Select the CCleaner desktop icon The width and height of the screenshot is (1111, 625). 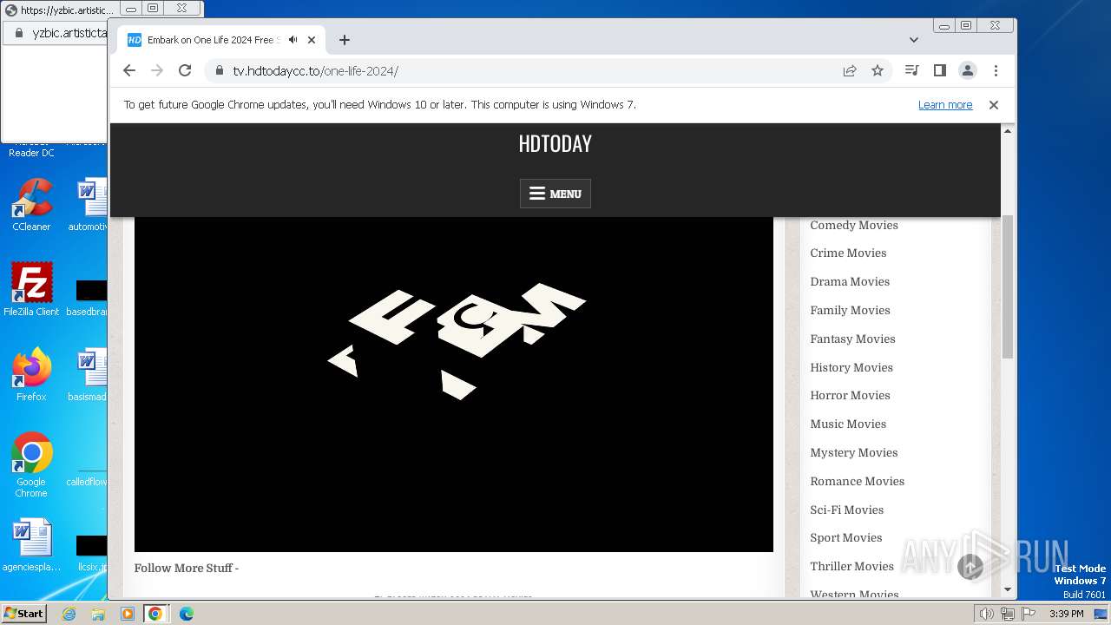coord(31,205)
